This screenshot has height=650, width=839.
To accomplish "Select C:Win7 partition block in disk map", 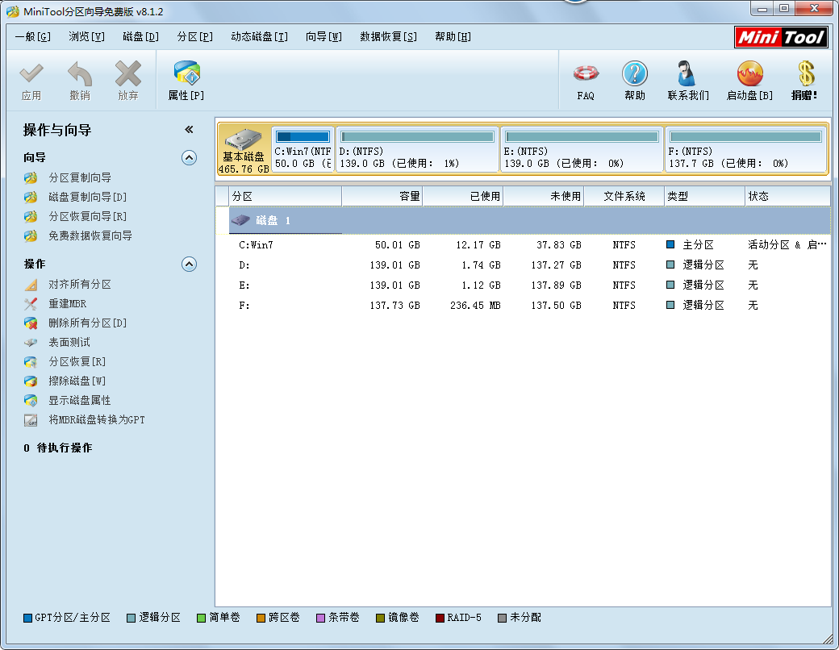I will 303,150.
